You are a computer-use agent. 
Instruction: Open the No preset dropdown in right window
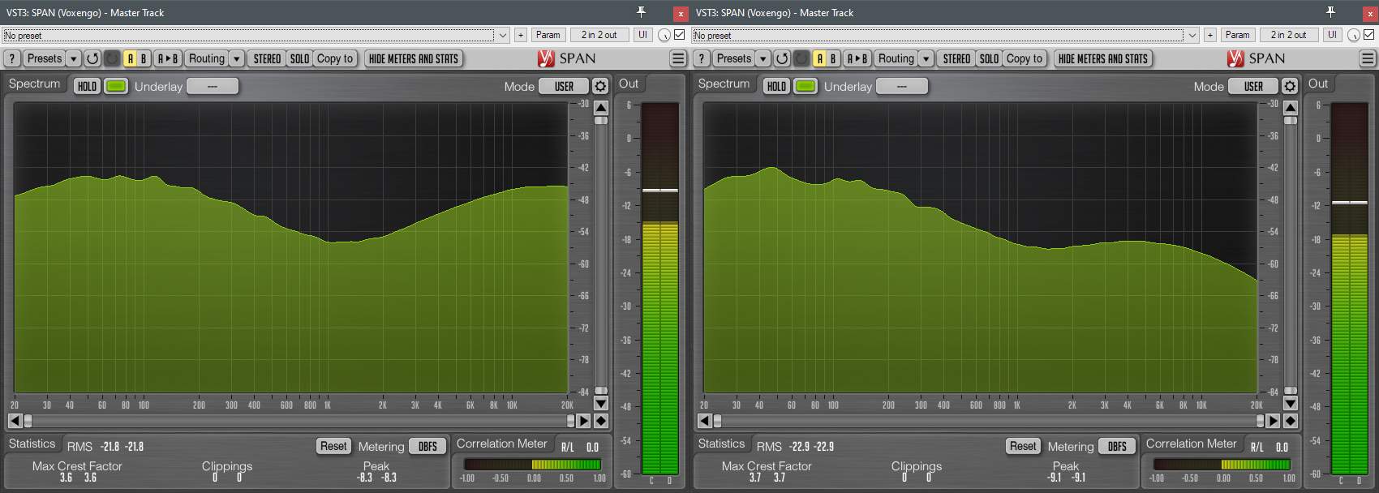946,35
